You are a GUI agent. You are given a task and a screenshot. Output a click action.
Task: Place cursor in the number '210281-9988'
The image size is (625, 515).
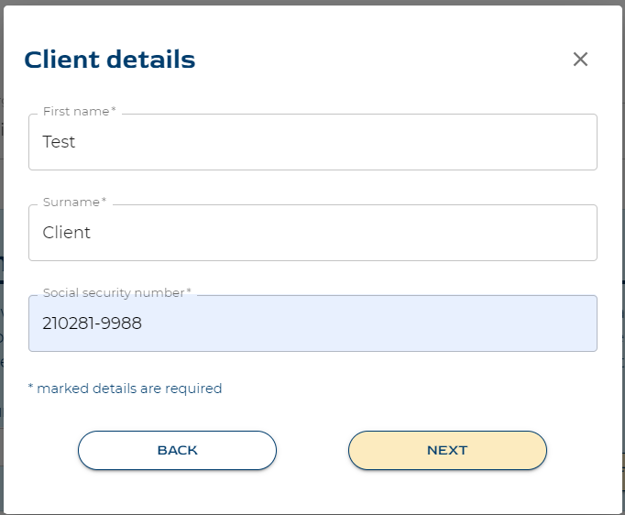(x=92, y=323)
